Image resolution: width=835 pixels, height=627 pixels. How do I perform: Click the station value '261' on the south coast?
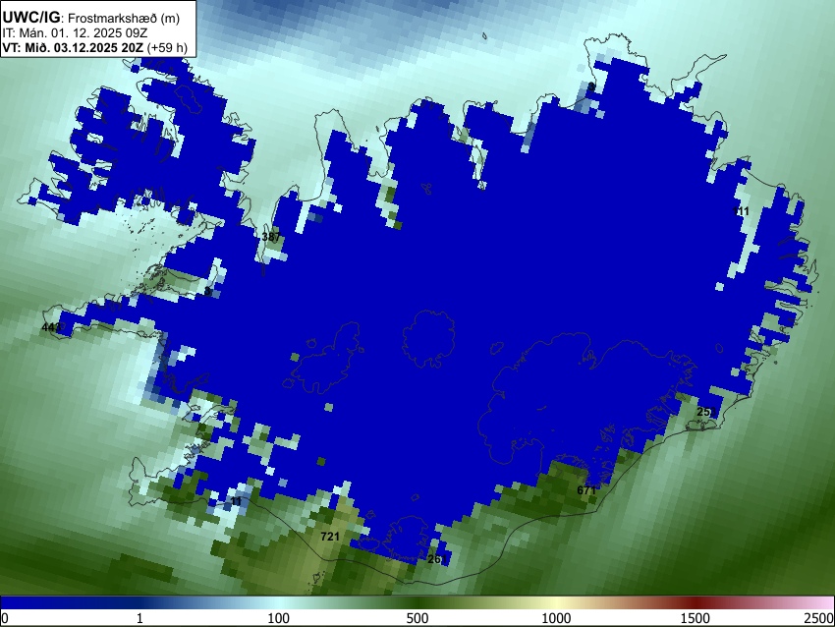click(437, 559)
